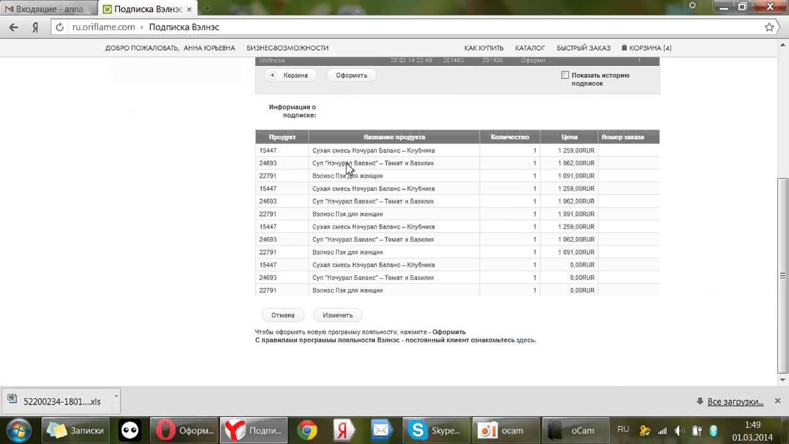Screen dimensions: 789x444
Task: Bookmark this page with the star icon
Action: (x=769, y=27)
